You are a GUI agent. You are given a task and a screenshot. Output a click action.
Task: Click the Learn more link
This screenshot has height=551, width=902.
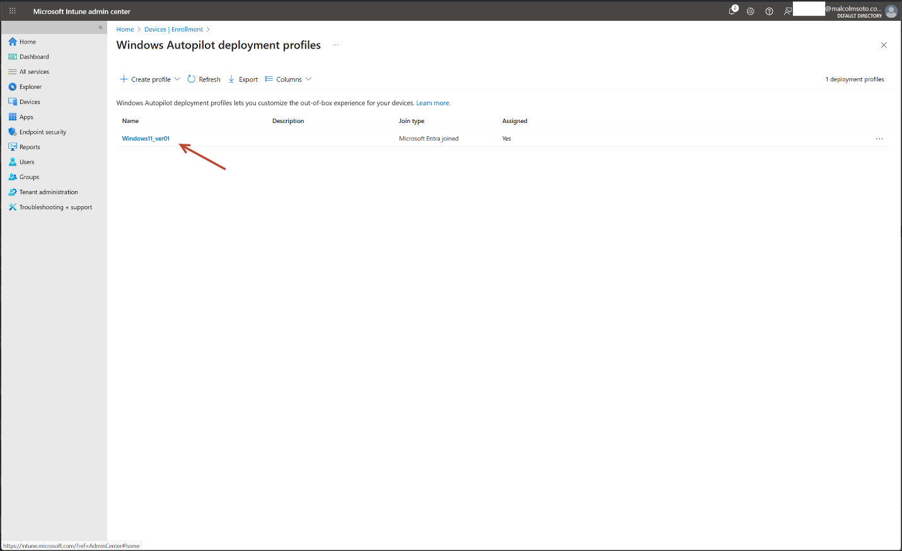click(x=433, y=103)
